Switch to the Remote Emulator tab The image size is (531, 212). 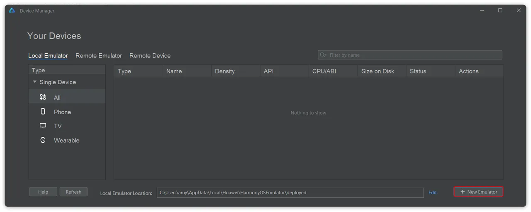(x=99, y=55)
